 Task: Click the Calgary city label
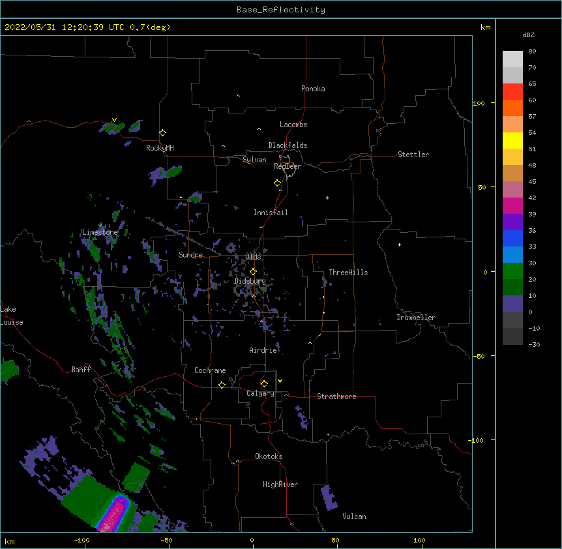260,393
